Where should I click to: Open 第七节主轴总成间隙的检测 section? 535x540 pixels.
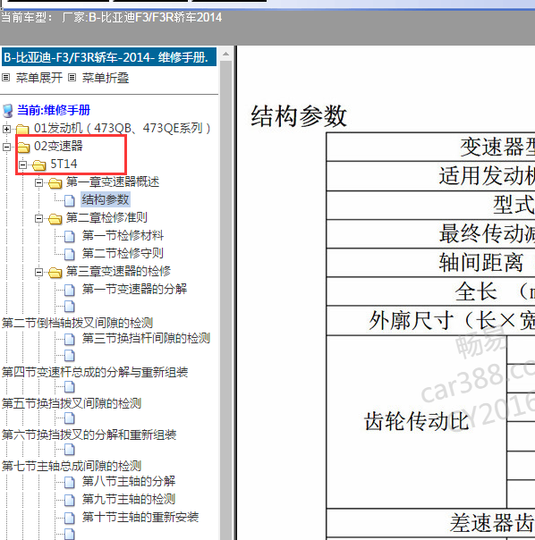(72, 467)
